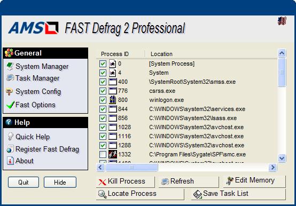Click the window icon for process 776

(x=113, y=91)
